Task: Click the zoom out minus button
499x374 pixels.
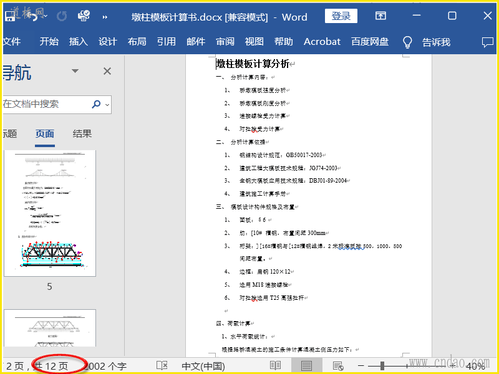Action: (x=361, y=366)
